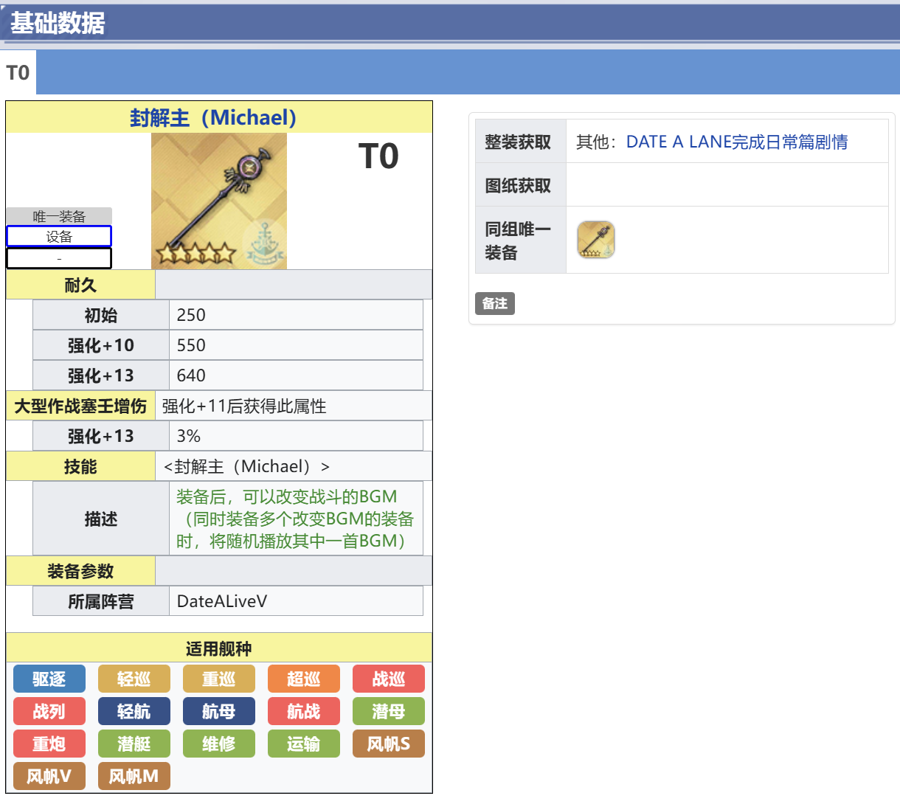Click the 维修 ship type tag
Viewport: 900px width, 807px height.
[x=218, y=744]
